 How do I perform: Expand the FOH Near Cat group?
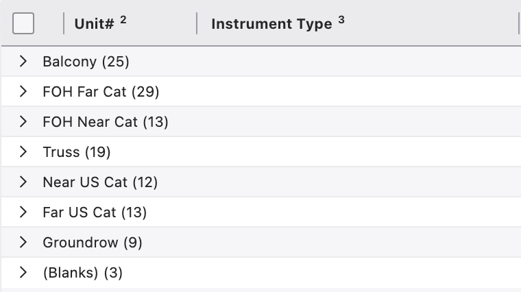pos(23,122)
